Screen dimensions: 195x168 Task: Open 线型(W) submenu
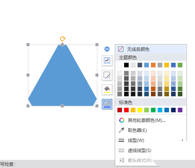[151, 140]
